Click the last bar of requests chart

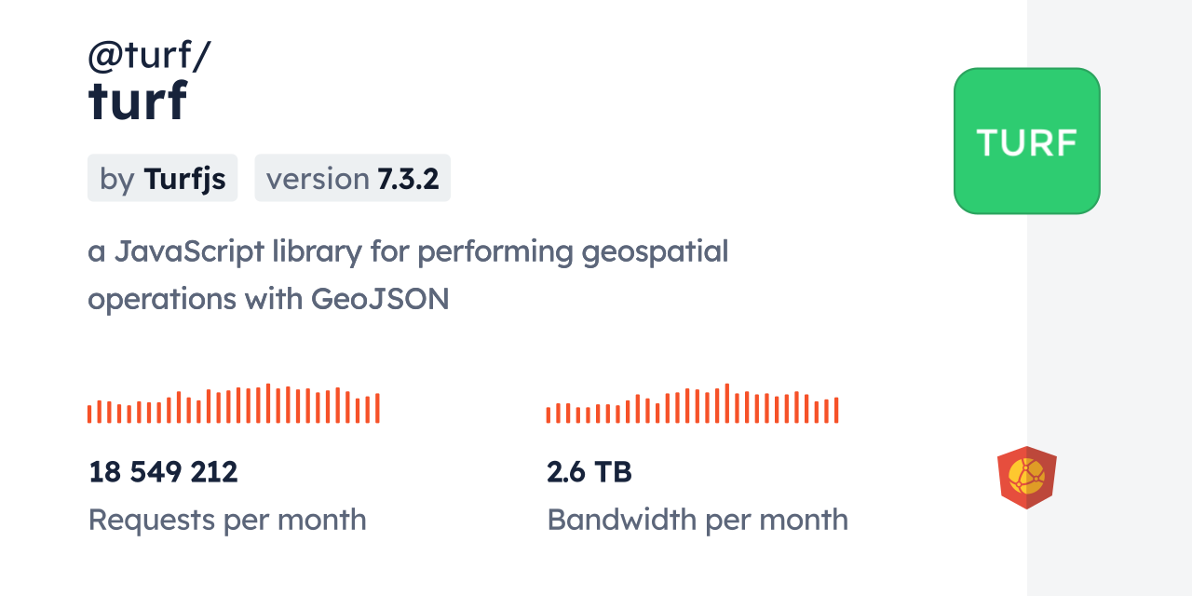377,408
